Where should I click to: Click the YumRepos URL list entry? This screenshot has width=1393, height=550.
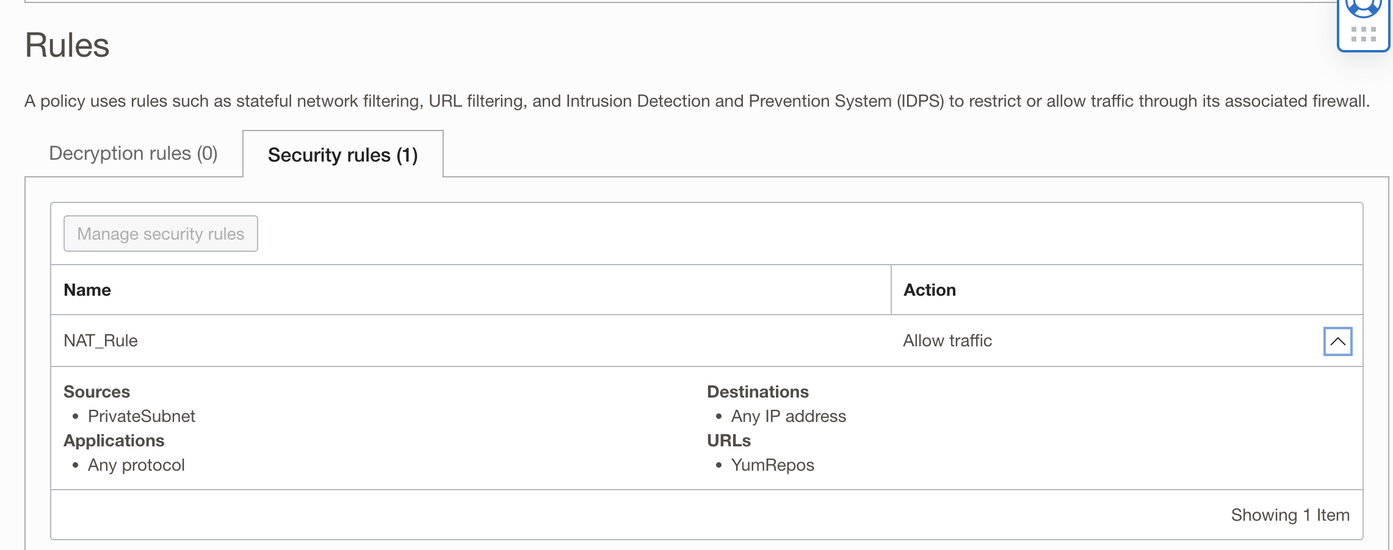[772, 465]
